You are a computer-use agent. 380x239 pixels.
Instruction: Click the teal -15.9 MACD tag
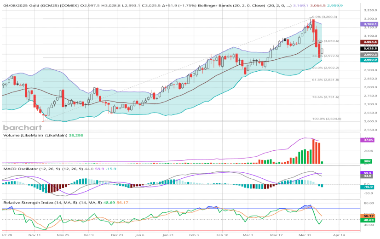click(x=369, y=187)
